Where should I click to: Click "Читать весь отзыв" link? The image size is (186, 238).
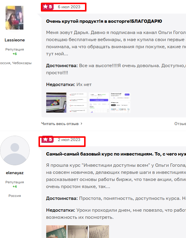coord(60,124)
